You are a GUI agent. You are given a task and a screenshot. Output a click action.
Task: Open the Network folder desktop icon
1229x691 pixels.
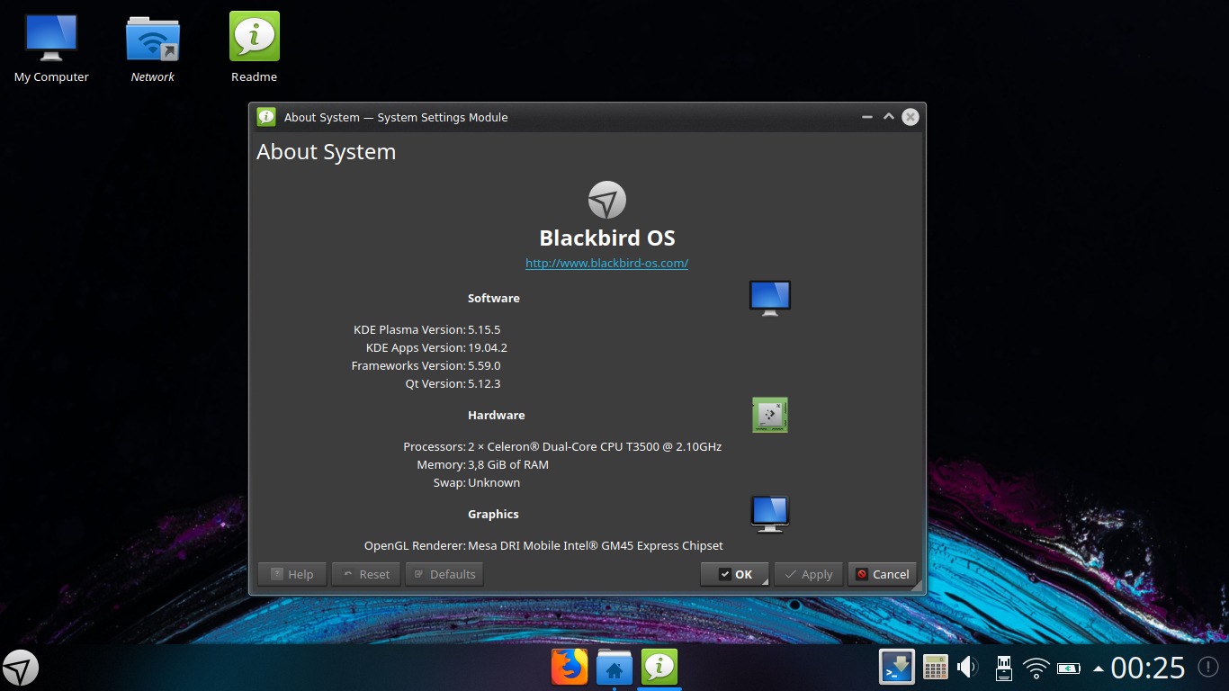153,48
